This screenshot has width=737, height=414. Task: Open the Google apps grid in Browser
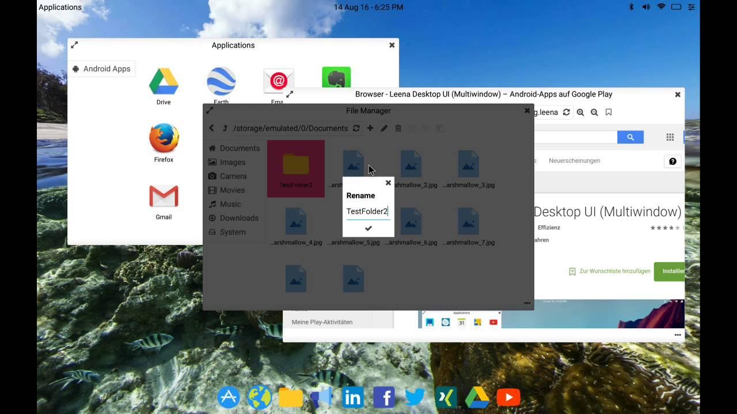coord(670,137)
